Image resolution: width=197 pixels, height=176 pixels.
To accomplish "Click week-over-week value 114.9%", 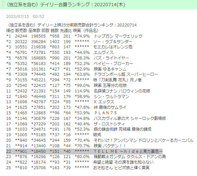I will [82, 91].
